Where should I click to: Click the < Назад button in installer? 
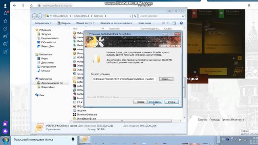(140, 102)
